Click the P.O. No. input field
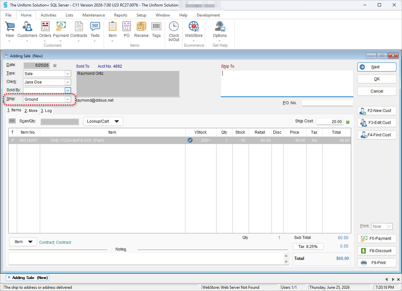Viewport: 402px width, 291px height. (327, 103)
